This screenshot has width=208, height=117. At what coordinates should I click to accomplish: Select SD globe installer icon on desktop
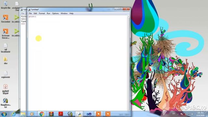[x=6, y=103]
